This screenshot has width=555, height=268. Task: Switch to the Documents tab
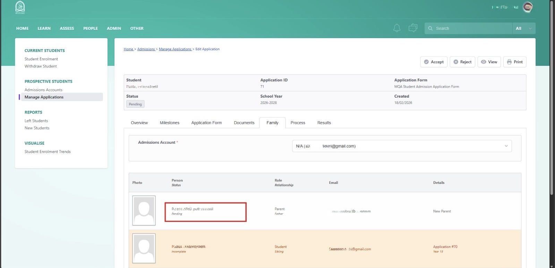click(x=244, y=123)
